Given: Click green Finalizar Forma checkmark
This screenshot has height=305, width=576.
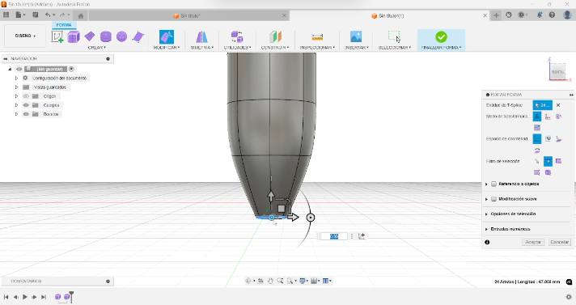Looking at the screenshot, I should click(441, 36).
